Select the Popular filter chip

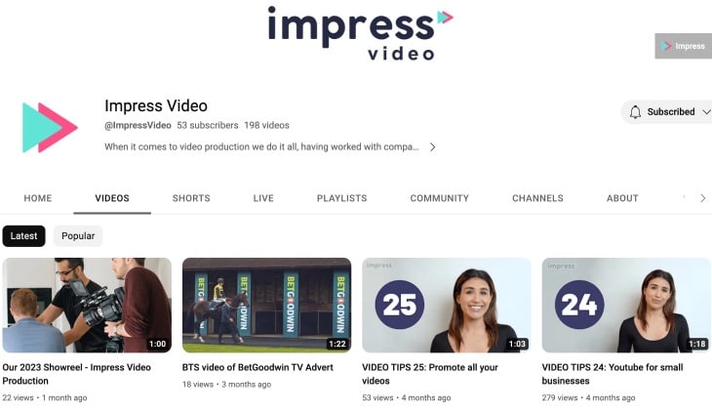[78, 236]
